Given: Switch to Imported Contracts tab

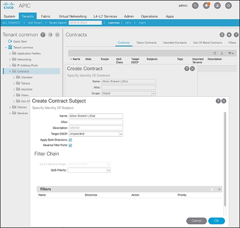Looking at the screenshot, I should pyautogui.click(x=175, y=43).
